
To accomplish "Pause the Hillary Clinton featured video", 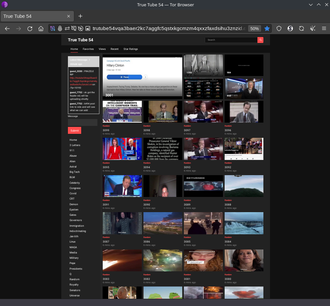I will click(x=124, y=77).
